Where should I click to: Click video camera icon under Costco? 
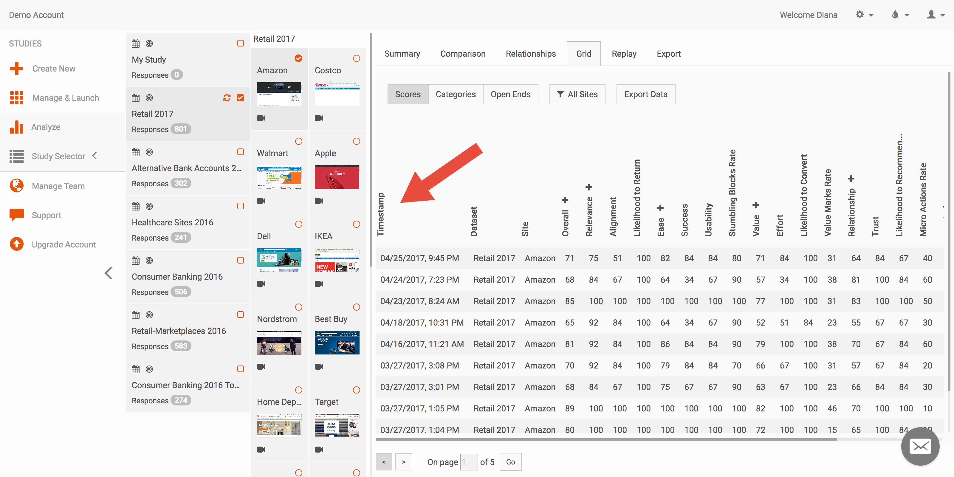pyautogui.click(x=319, y=118)
